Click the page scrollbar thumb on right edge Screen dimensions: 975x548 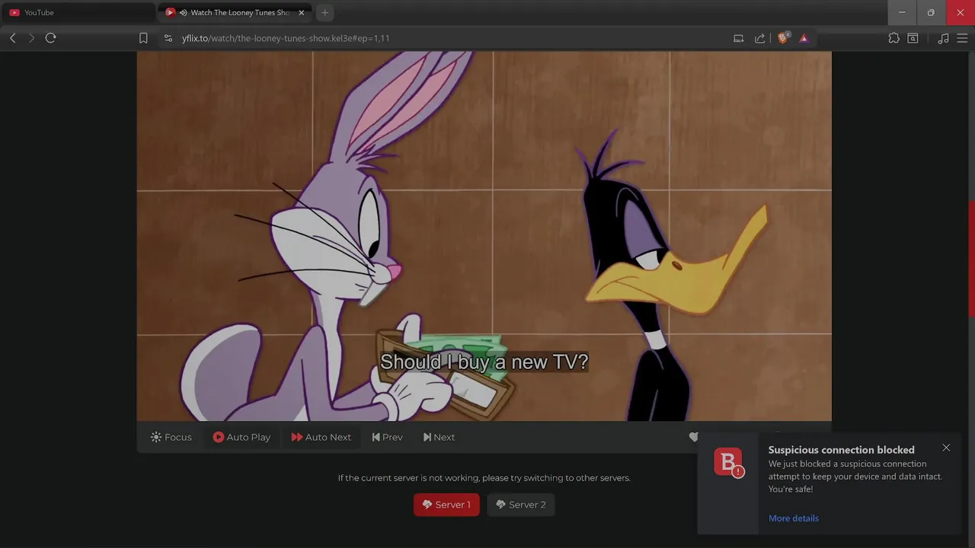coord(971,259)
